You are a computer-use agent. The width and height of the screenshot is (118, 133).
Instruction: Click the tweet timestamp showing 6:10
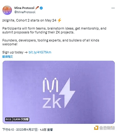click(8, 130)
